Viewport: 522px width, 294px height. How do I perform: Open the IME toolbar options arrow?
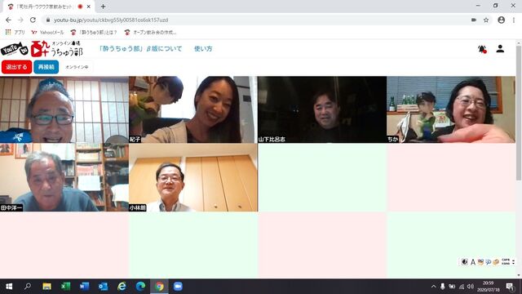pyautogui.click(x=513, y=262)
